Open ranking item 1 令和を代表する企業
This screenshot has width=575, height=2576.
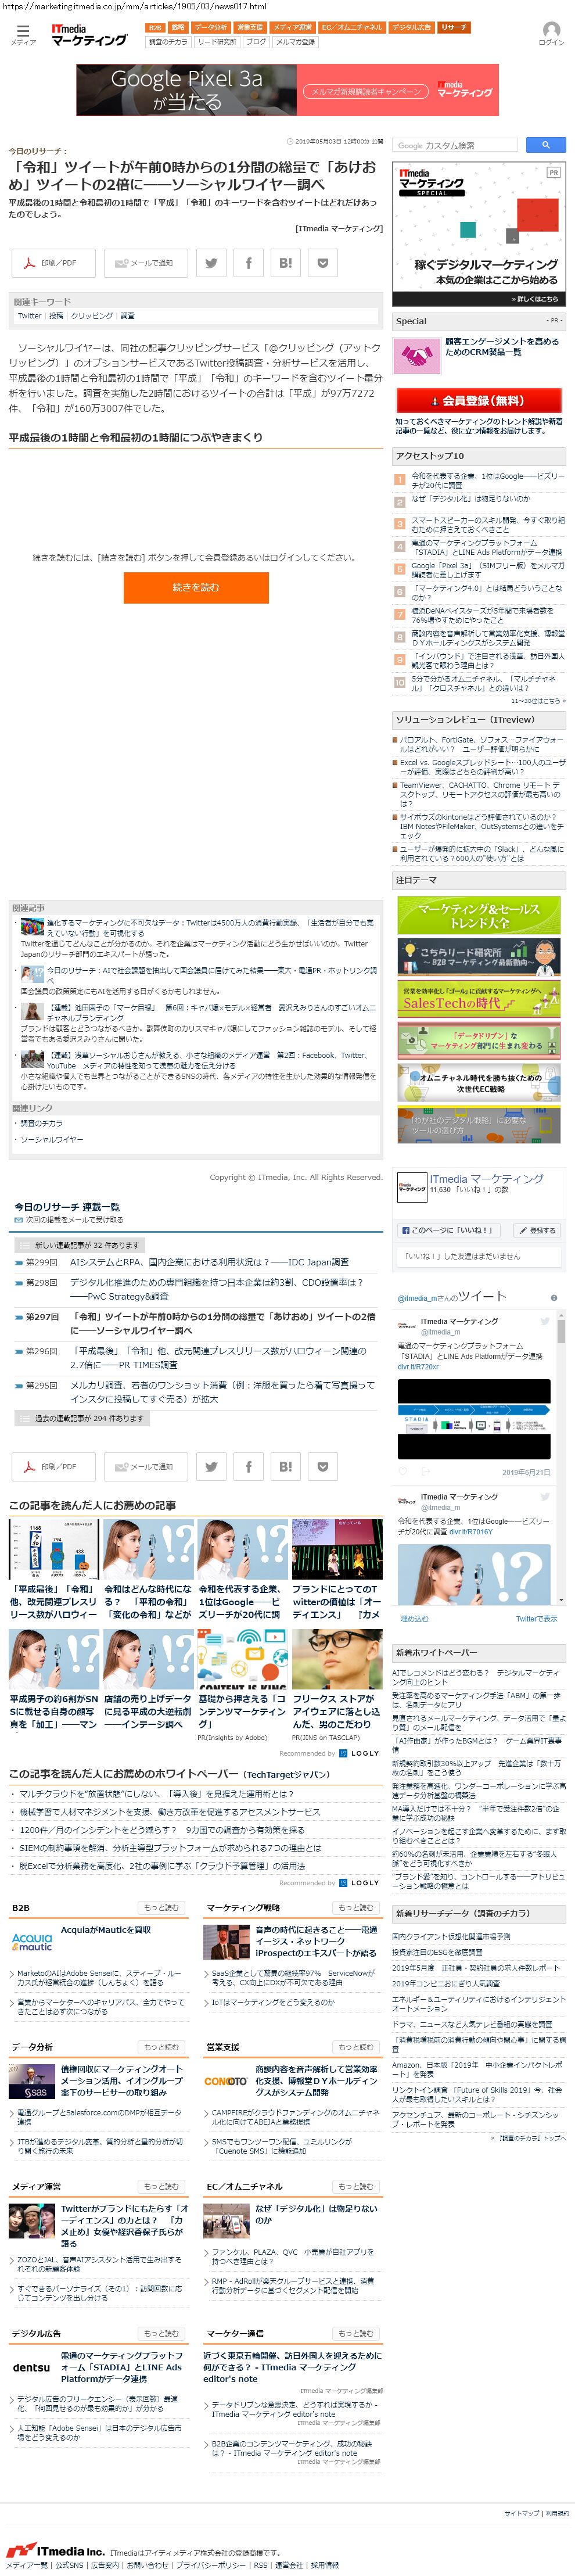tap(488, 481)
